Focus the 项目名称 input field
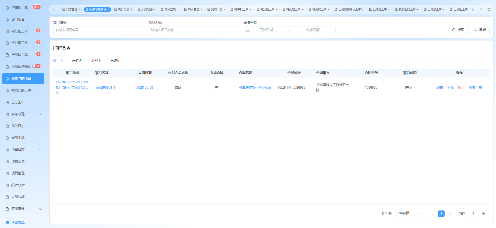 [x=194, y=30]
